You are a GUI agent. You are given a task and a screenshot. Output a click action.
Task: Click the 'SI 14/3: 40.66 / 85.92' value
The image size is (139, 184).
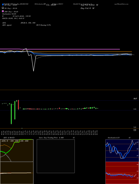(22, 16)
